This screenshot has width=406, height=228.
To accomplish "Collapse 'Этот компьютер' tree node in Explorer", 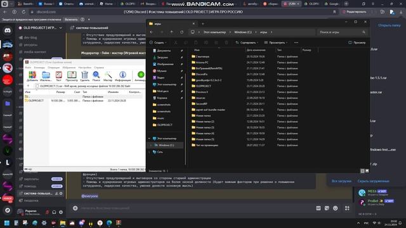I will (149, 139).
